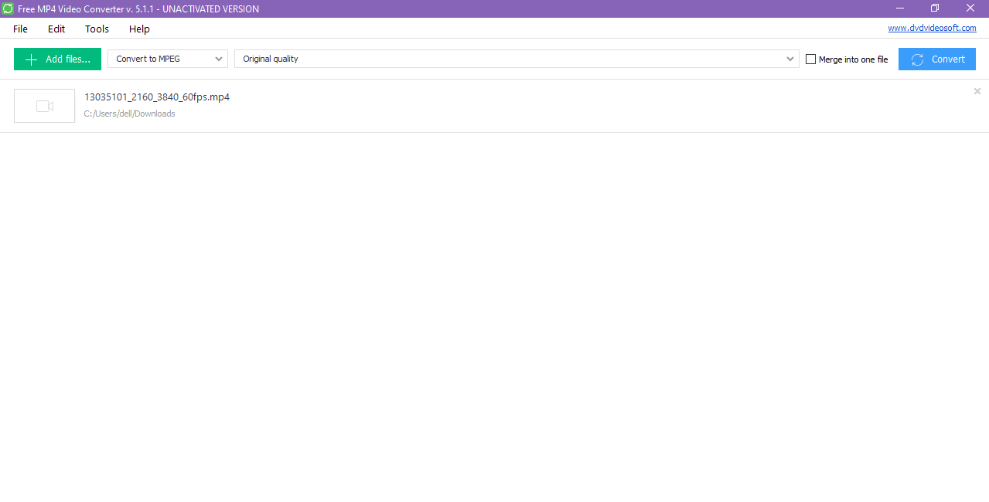Check Merge into one file before converting
989x502 pixels.
[x=810, y=59]
